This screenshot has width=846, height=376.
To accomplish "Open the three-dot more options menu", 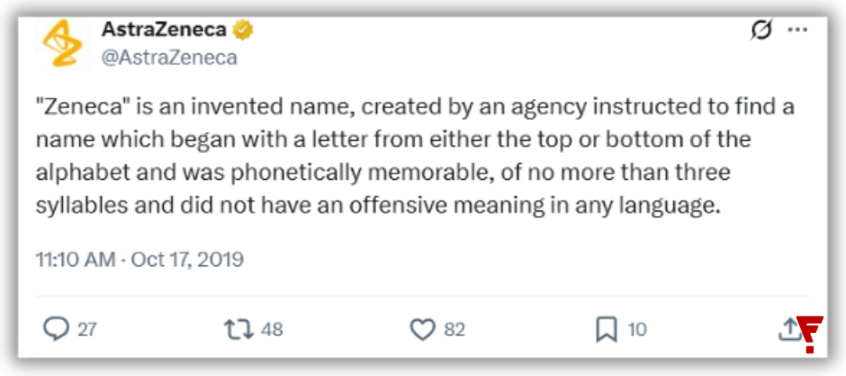I will (x=797, y=30).
